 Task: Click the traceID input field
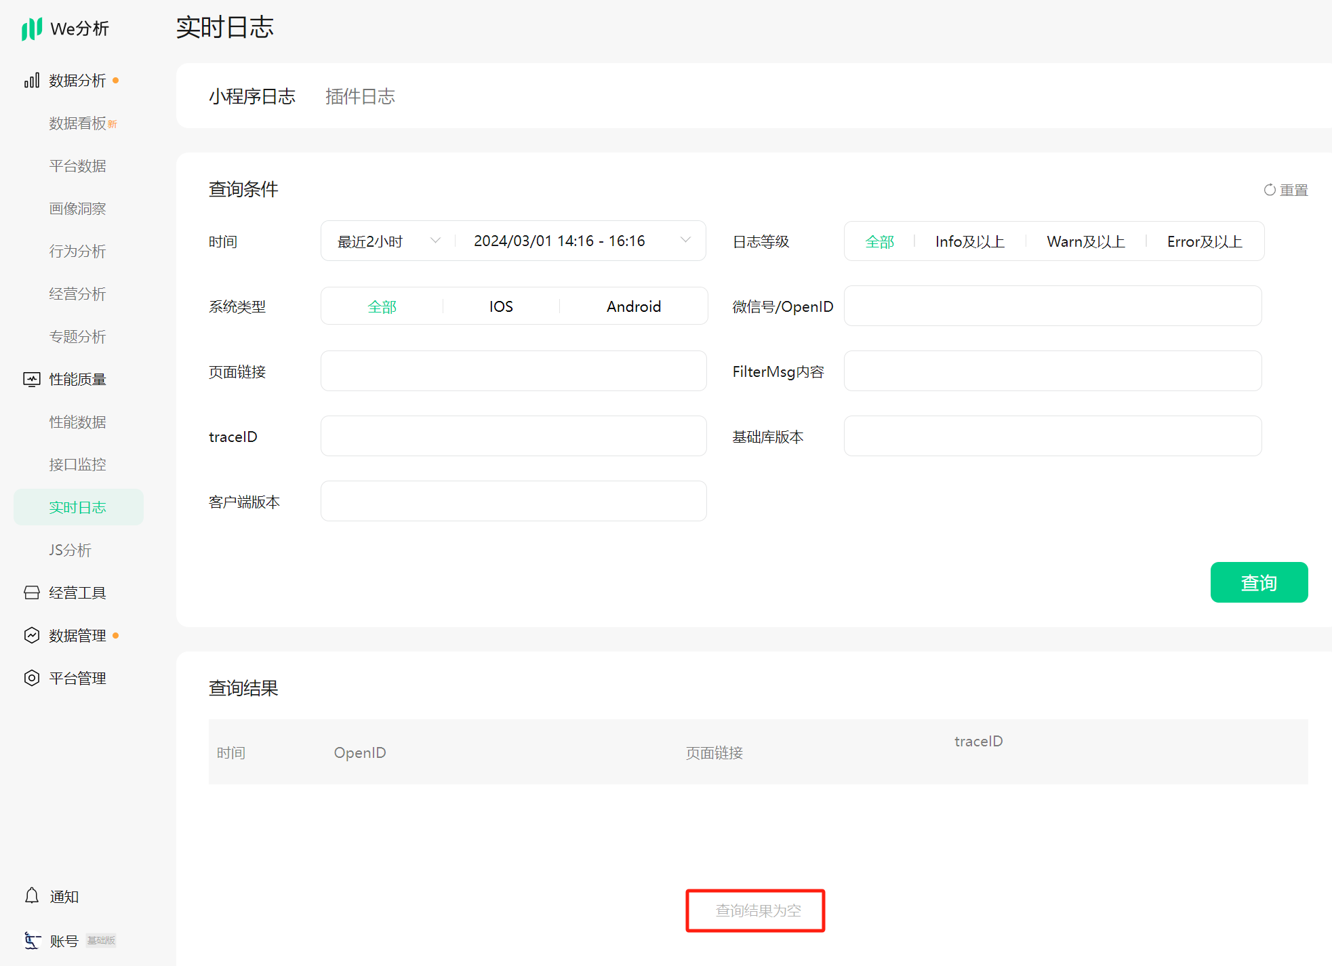click(x=513, y=437)
